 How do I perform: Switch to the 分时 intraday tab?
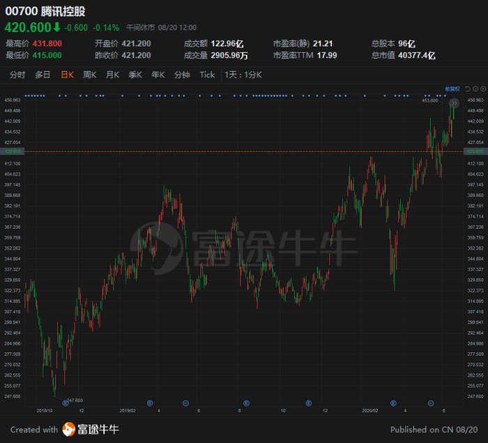(17, 75)
